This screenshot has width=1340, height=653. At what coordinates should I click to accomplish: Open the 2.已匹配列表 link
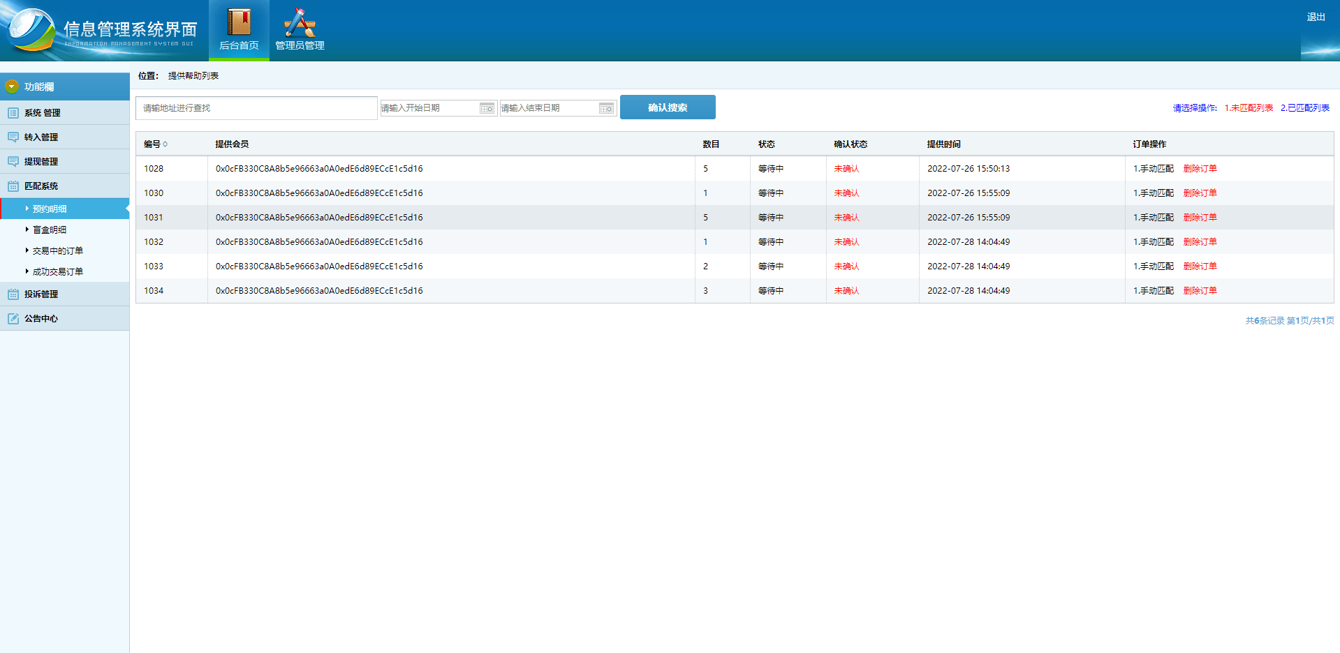[1304, 108]
